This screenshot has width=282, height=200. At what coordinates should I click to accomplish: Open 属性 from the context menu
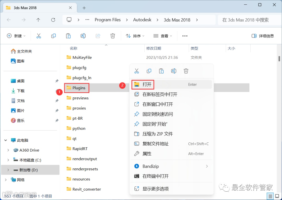click(x=171, y=154)
